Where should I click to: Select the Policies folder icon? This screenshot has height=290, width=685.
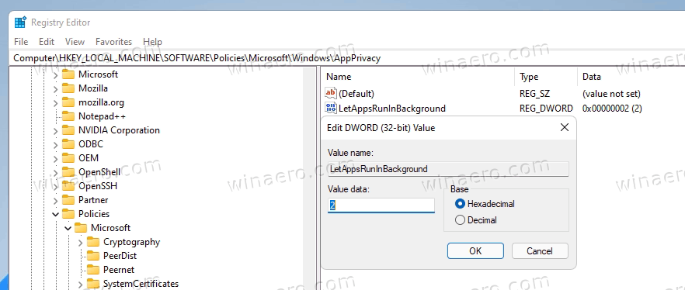[68, 214]
